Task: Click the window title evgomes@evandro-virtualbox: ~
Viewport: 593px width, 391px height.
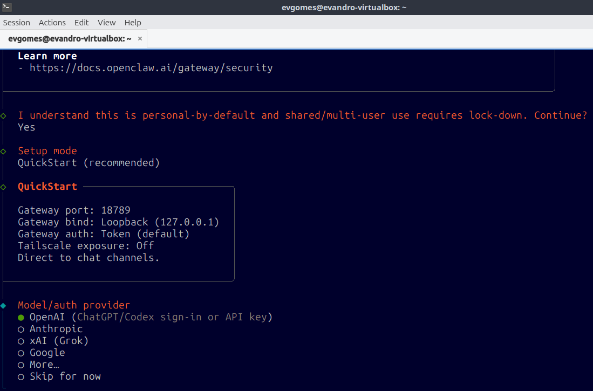Action: [344, 8]
